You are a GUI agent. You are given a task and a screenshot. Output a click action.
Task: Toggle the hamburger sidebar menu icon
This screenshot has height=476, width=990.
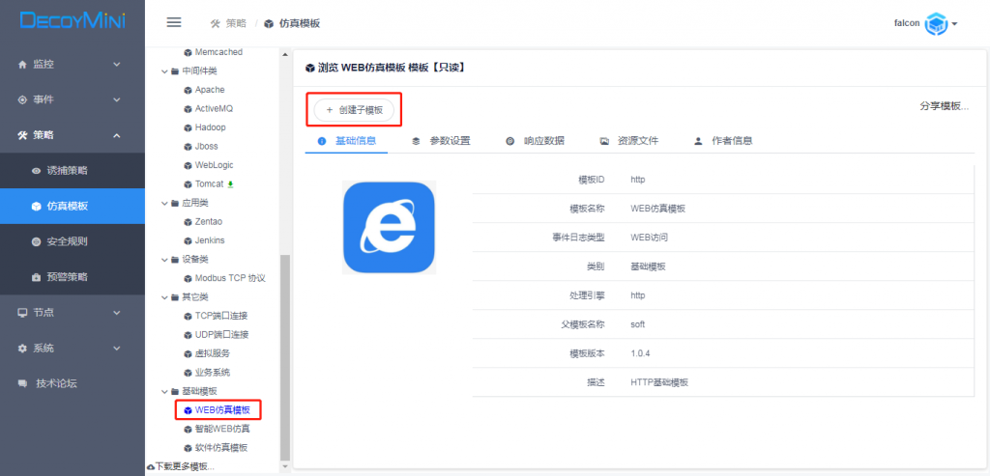click(174, 23)
